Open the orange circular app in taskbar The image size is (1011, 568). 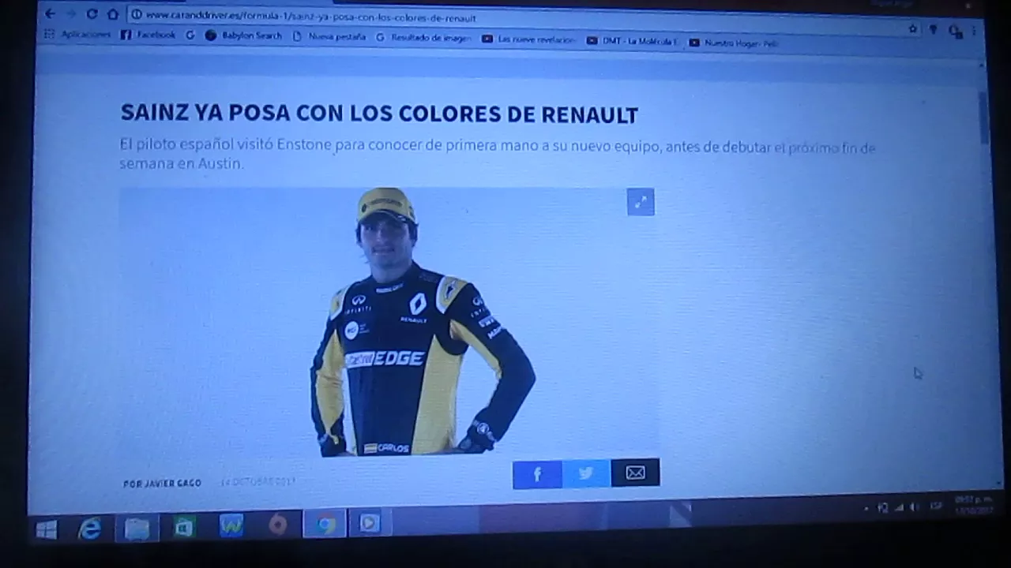pos(278,525)
